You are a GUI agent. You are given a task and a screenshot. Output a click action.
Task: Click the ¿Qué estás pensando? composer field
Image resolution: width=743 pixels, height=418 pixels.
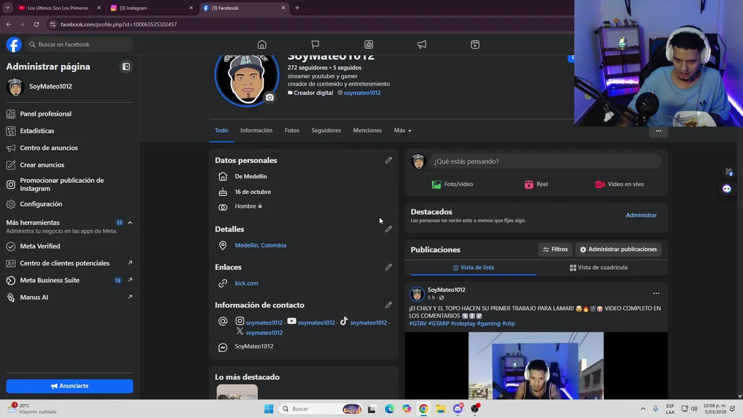coord(545,161)
